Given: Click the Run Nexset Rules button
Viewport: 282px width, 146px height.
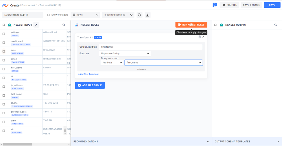Looking at the screenshot, I should click(x=191, y=25).
